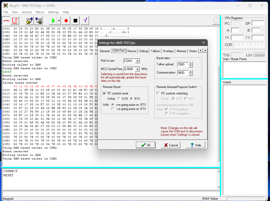Image resolution: width=270 pixels, height=201 pixels.
Task: Expand the MCU Crystal Freq dropdown
Action: click(137, 69)
